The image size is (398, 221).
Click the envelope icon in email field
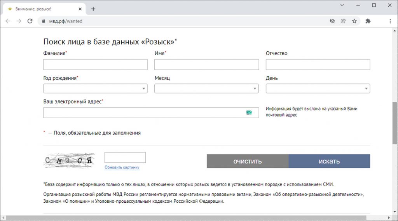[x=249, y=112]
